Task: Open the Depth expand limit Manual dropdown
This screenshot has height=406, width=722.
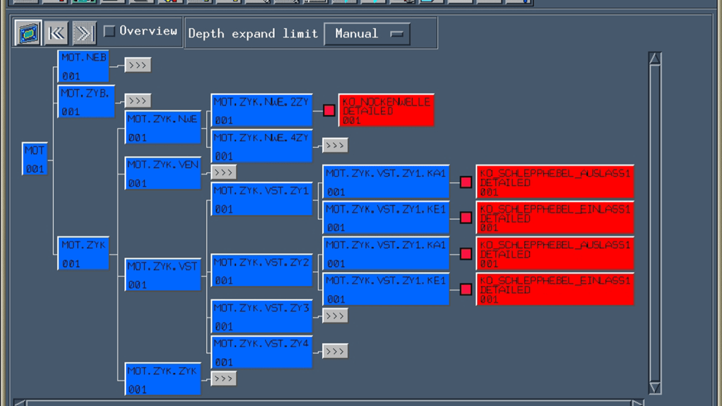Action: coord(367,34)
